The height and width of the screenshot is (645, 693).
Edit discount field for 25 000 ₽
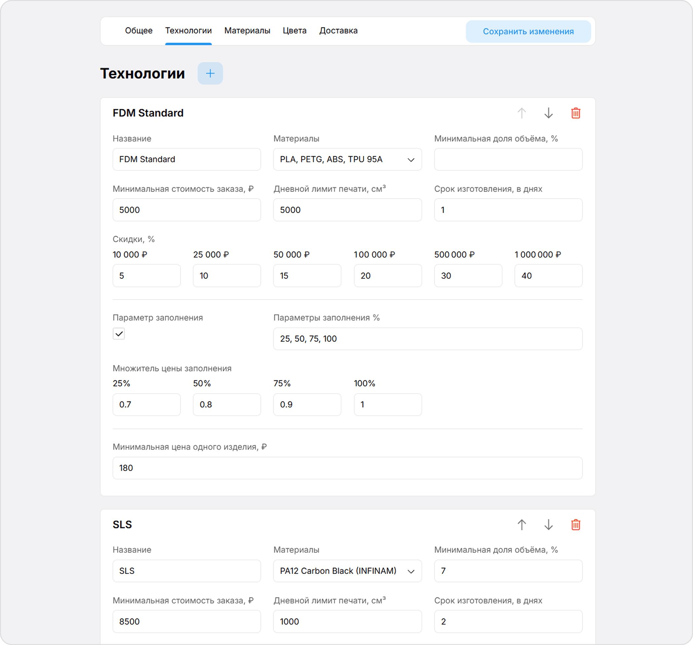(227, 275)
